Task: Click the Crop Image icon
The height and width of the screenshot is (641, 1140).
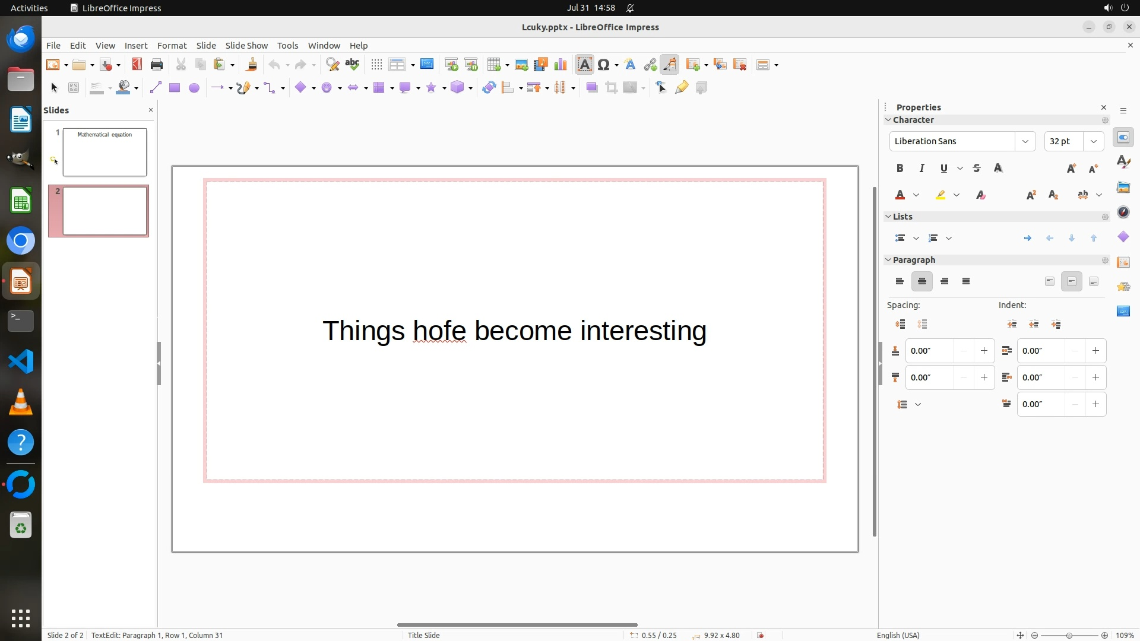Action: point(611,88)
